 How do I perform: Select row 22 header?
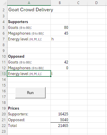4,125
